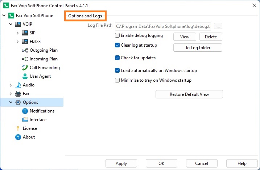Click the To Log folder button
This screenshot has width=260, height=170.
click(198, 48)
